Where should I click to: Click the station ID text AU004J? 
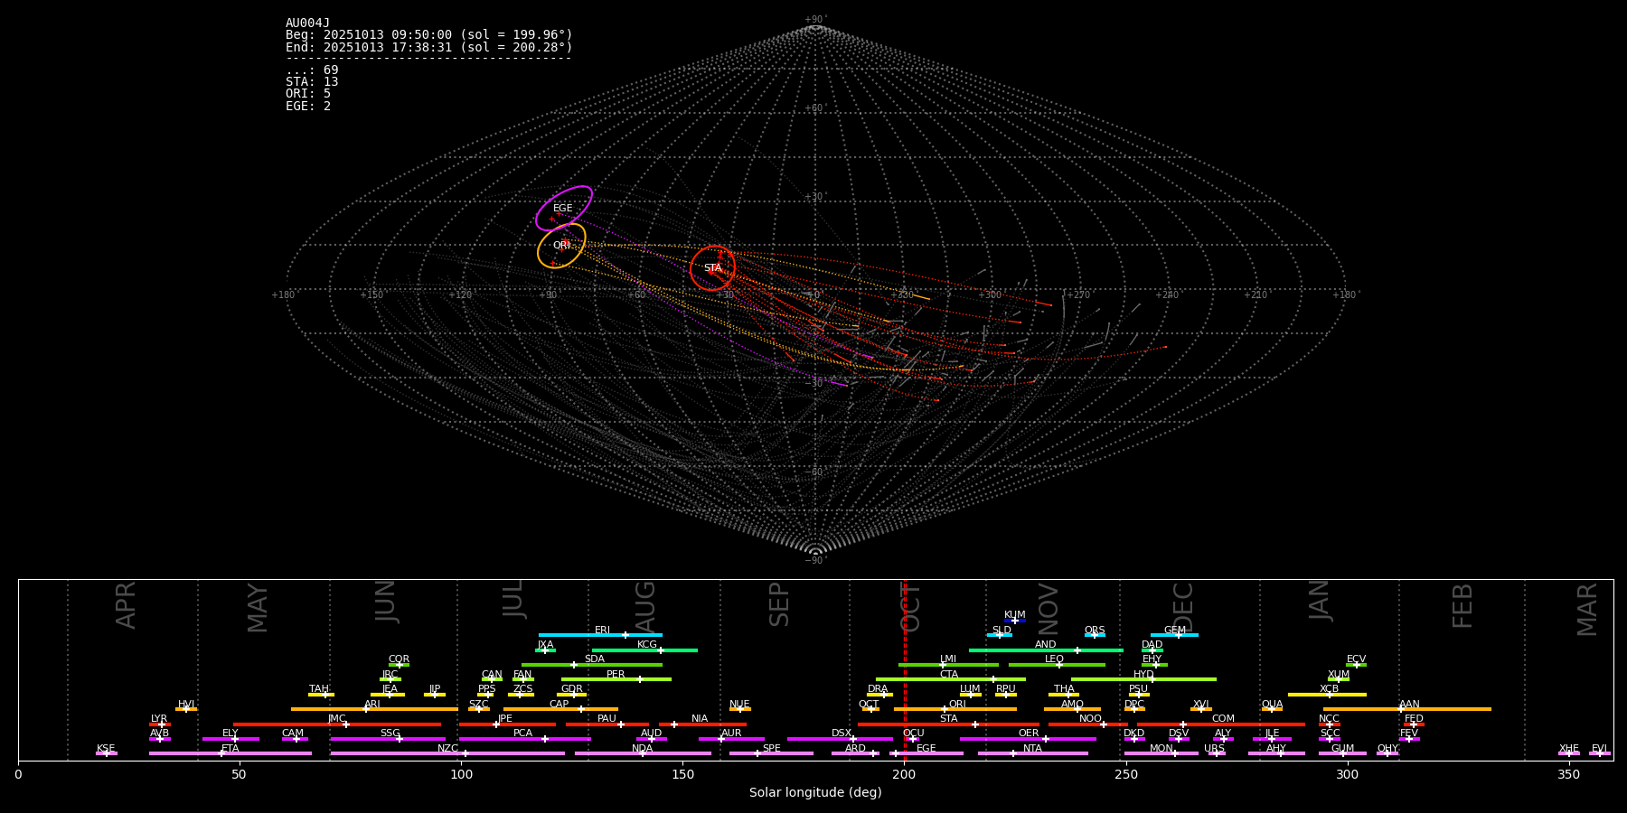(x=307, y=23)
